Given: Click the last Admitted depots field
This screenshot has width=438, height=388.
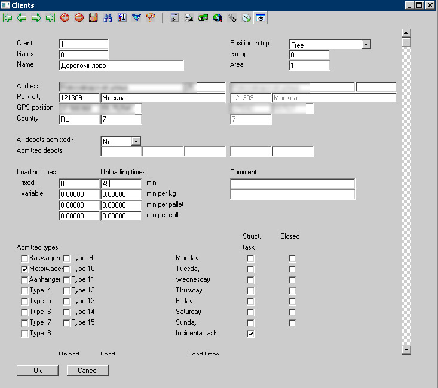Looking at the screenshot, I should (292, 152).
